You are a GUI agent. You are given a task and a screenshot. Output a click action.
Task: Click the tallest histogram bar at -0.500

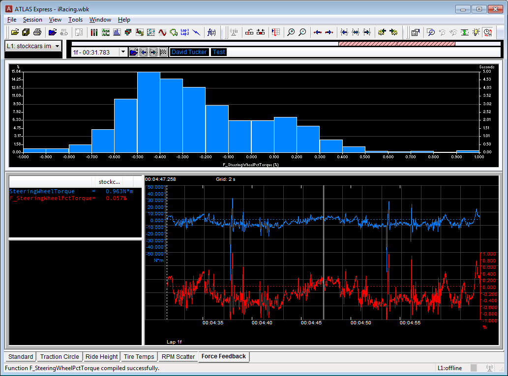149,112
